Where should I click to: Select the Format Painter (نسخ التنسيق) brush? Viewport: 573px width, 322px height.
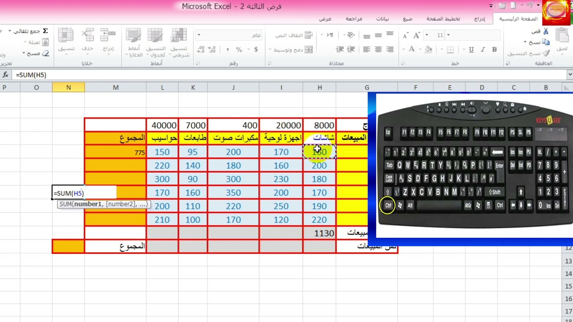tap(545, 53)
